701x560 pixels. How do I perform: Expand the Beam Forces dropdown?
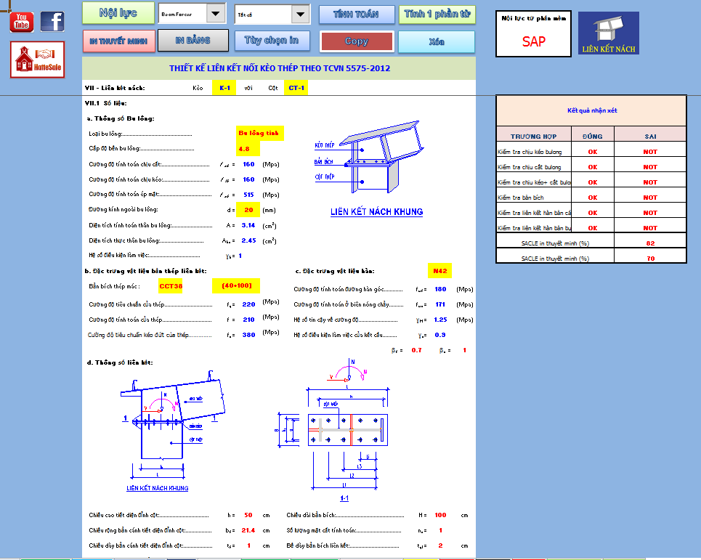click(216, 14)
